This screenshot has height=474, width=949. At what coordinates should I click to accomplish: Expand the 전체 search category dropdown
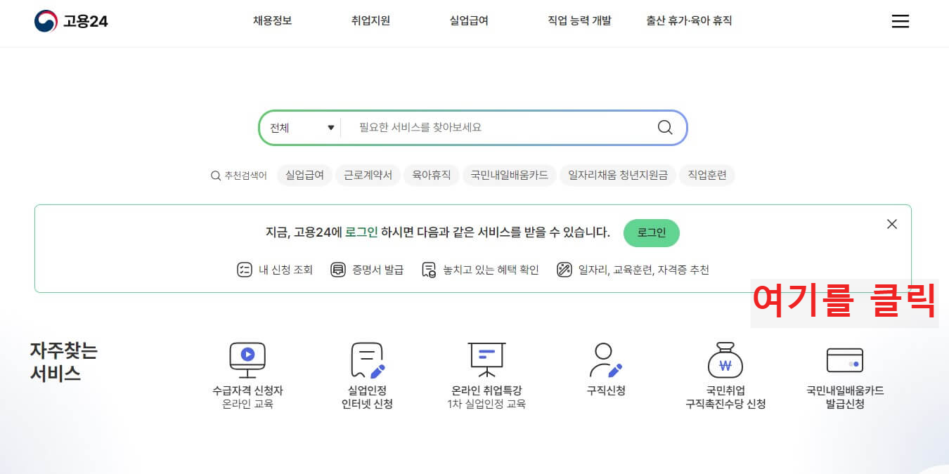tap(302, 128)
